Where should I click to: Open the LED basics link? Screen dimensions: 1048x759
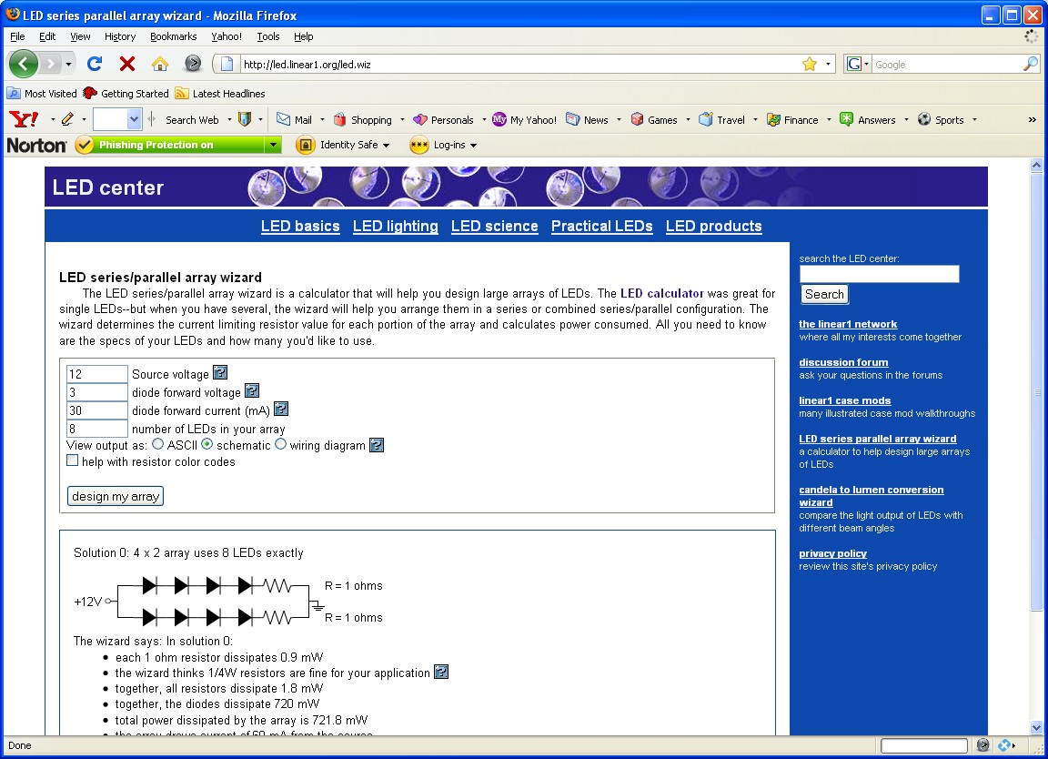(300, 226)
